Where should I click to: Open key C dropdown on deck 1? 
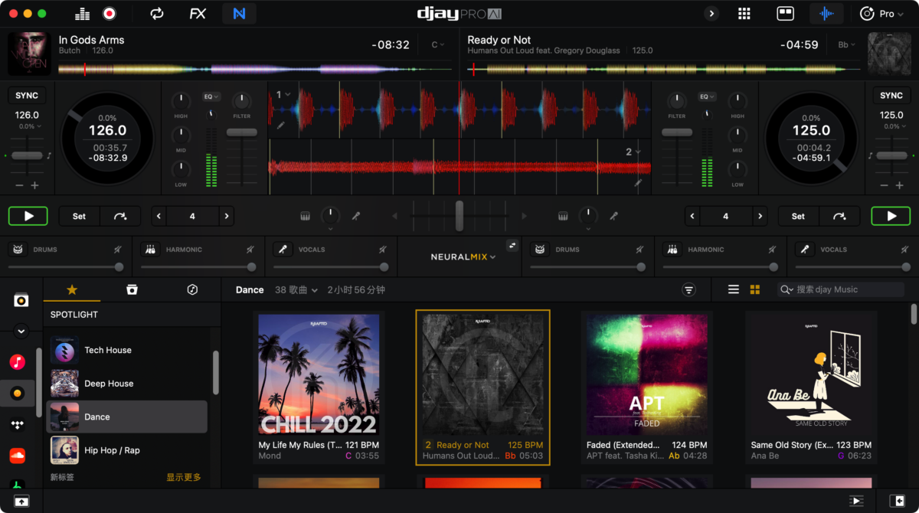tap(438, 45)
